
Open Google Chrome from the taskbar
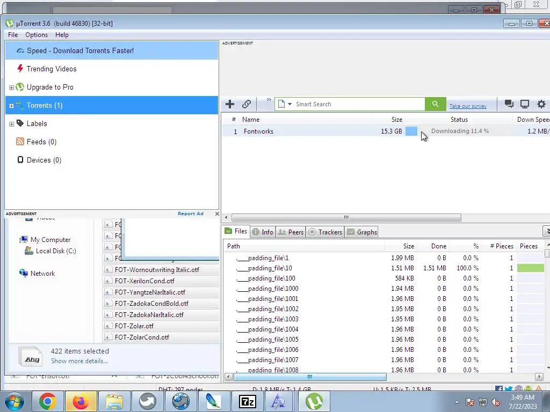coord(48,401)
